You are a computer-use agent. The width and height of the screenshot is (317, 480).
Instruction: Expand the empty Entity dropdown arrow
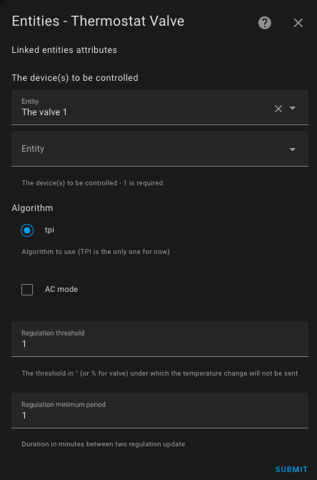(x=292, y=150)
